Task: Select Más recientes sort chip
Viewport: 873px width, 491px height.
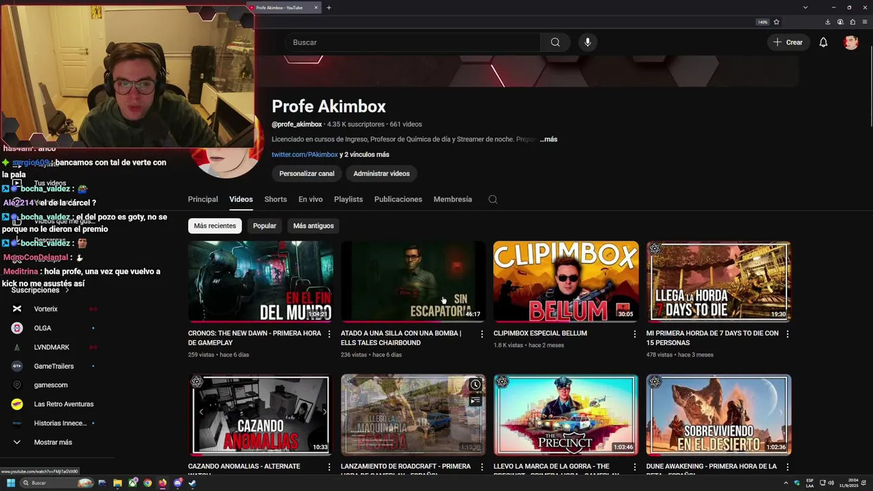Action: (x=215, y=226)
